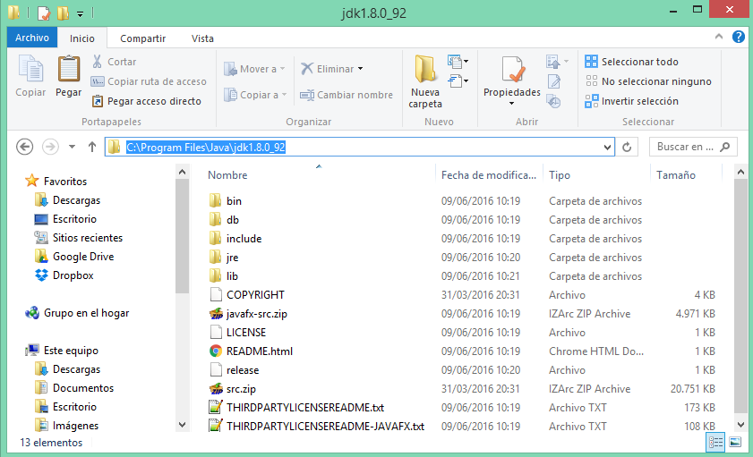Sort by the Nombre column header

click(x=227, y=175)
